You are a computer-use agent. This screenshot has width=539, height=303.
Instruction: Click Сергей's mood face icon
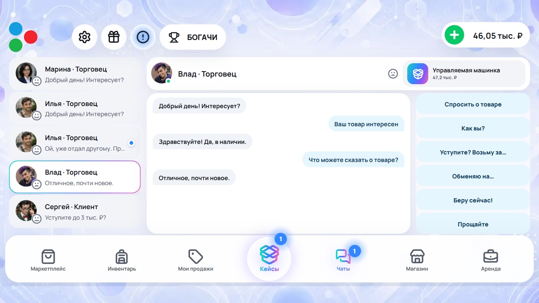pyautogui.click(x=37, y=218)
